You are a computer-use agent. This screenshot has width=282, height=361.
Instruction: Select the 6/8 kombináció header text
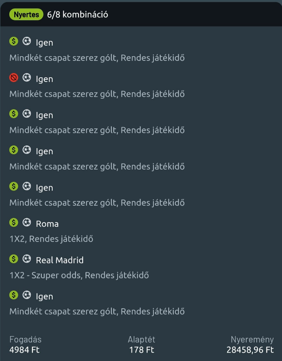[x=78, y=14]
